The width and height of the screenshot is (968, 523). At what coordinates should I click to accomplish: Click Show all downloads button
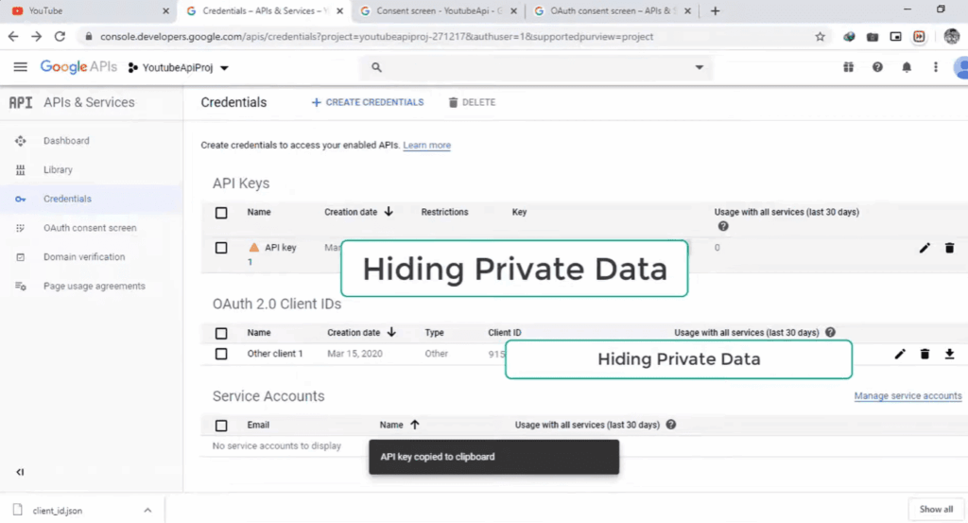coord(936,510)
